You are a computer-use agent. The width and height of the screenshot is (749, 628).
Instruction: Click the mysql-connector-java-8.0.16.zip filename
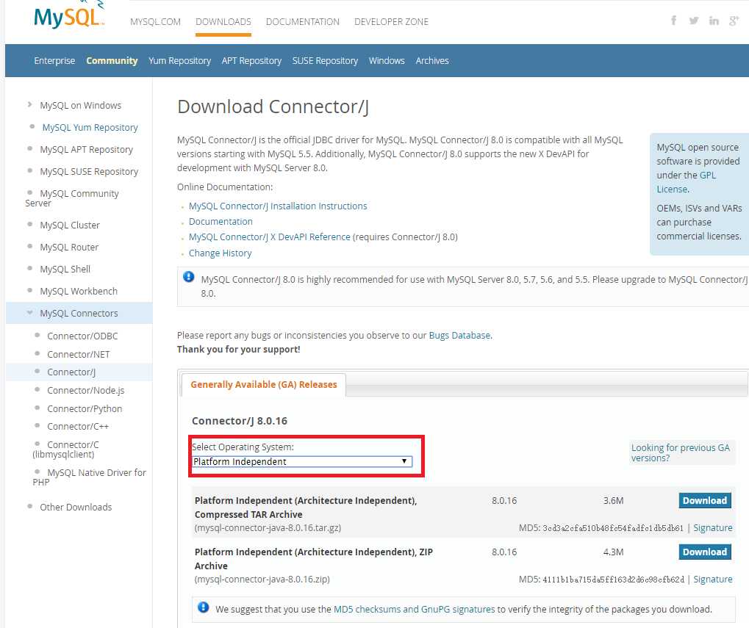[262, 580]
